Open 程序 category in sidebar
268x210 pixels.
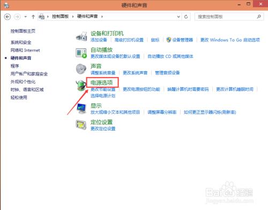[15, 66]
